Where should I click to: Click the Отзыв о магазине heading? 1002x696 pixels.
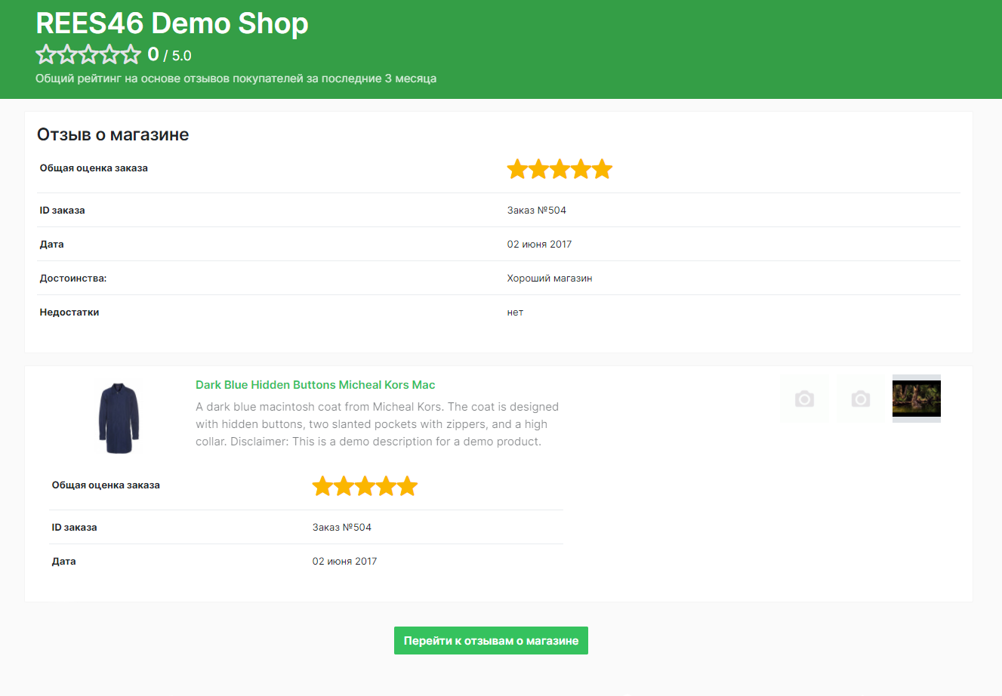[113, 135]
